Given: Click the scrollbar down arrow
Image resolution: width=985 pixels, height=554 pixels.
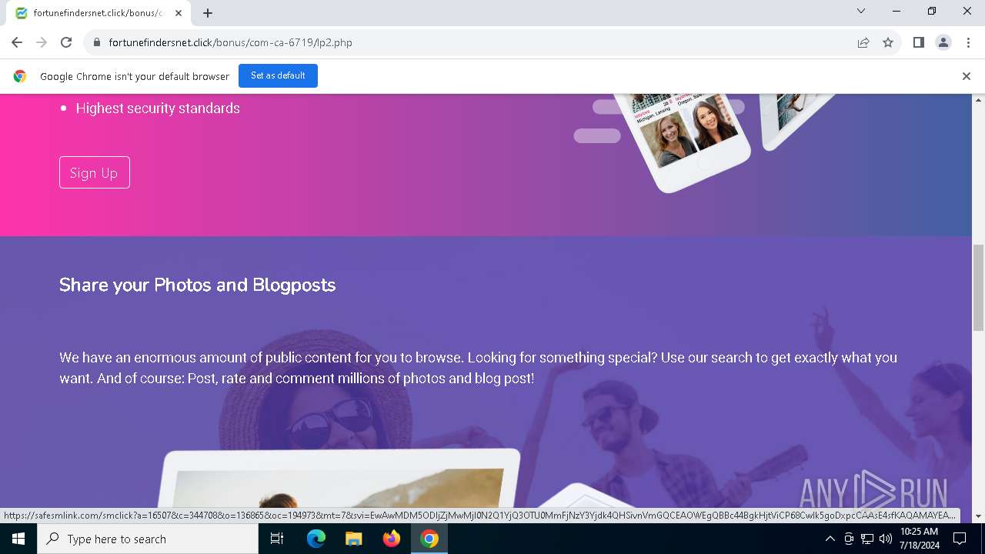Looking at the screenshot, I should click(978, 516).
